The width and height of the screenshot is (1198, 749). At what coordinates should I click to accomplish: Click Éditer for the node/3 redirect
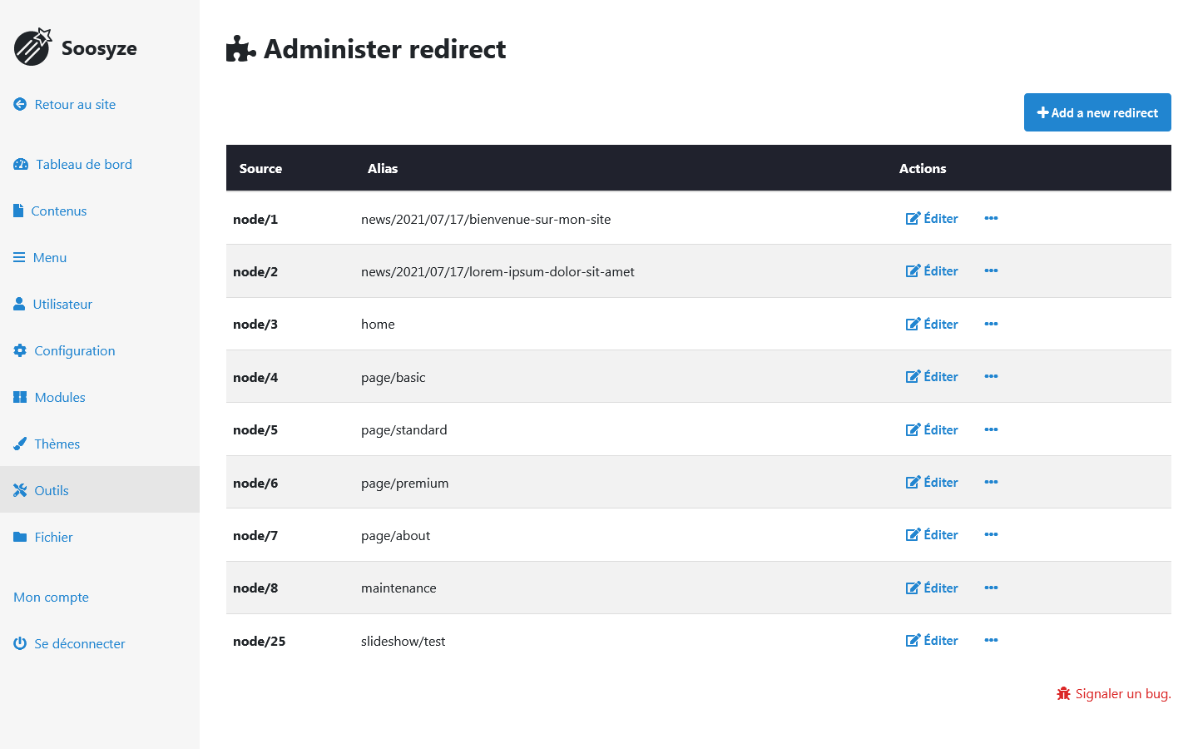click(932, 324)
